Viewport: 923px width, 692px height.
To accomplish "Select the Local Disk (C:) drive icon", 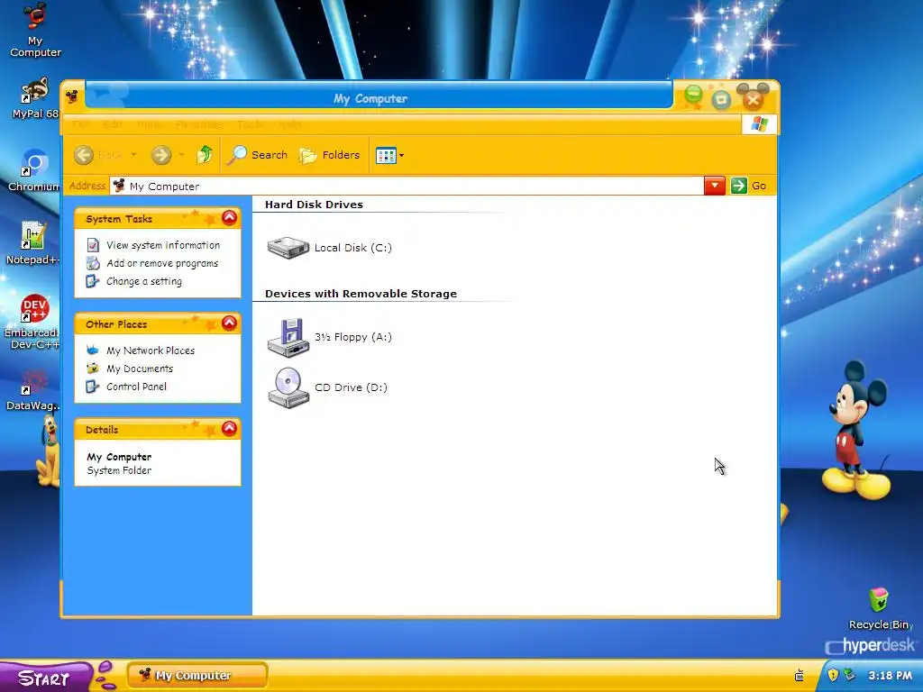I will coord(288,247).
